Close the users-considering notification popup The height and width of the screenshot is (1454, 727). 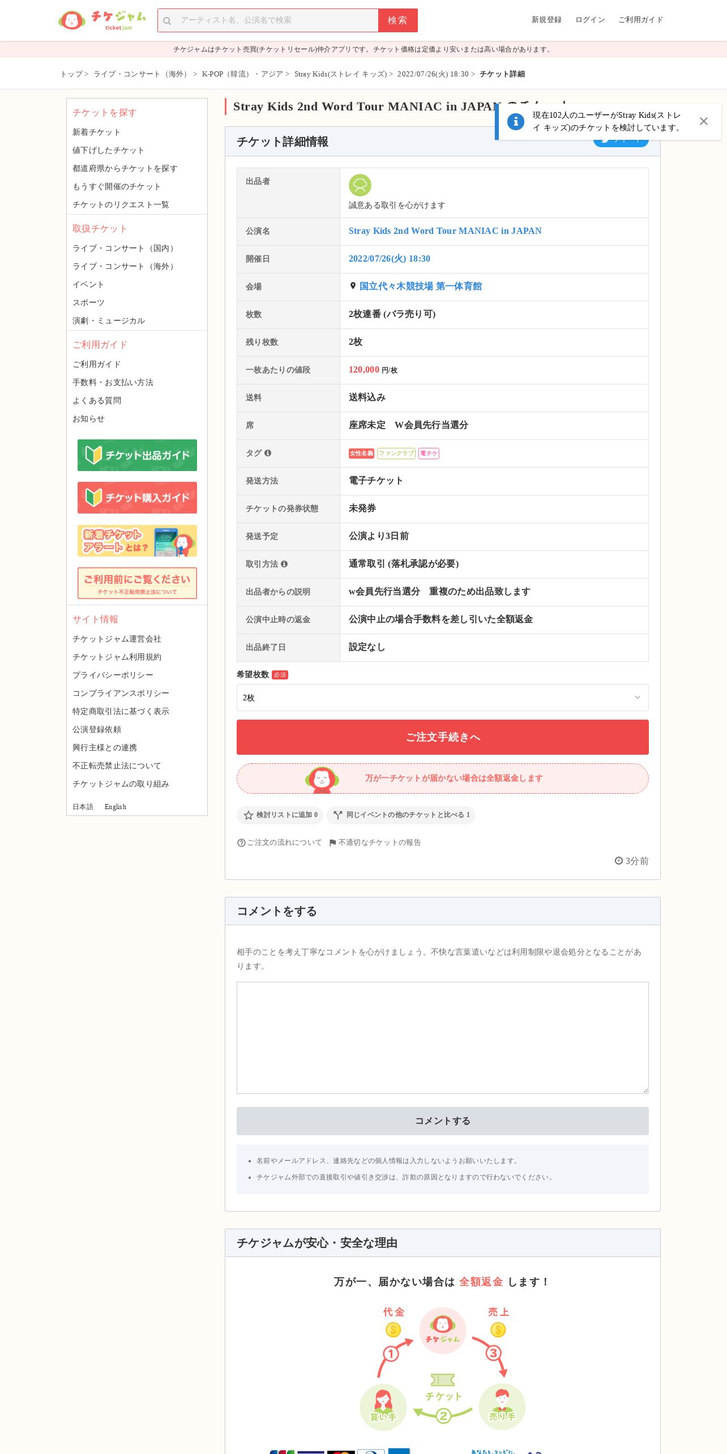pos(704,121)
